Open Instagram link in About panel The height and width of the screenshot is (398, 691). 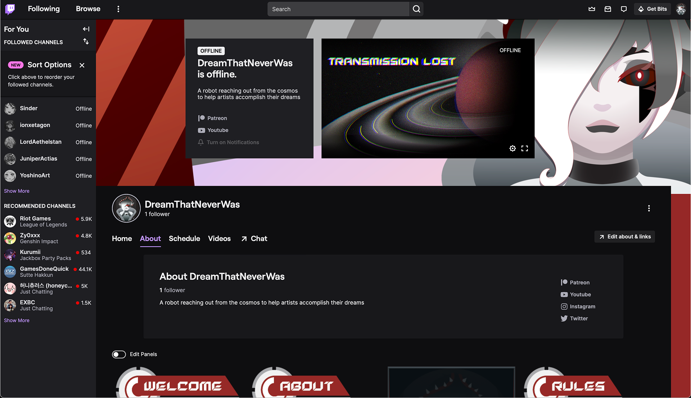[578, 307]
